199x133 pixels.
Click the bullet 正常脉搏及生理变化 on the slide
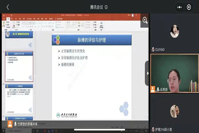pos(73,51)
